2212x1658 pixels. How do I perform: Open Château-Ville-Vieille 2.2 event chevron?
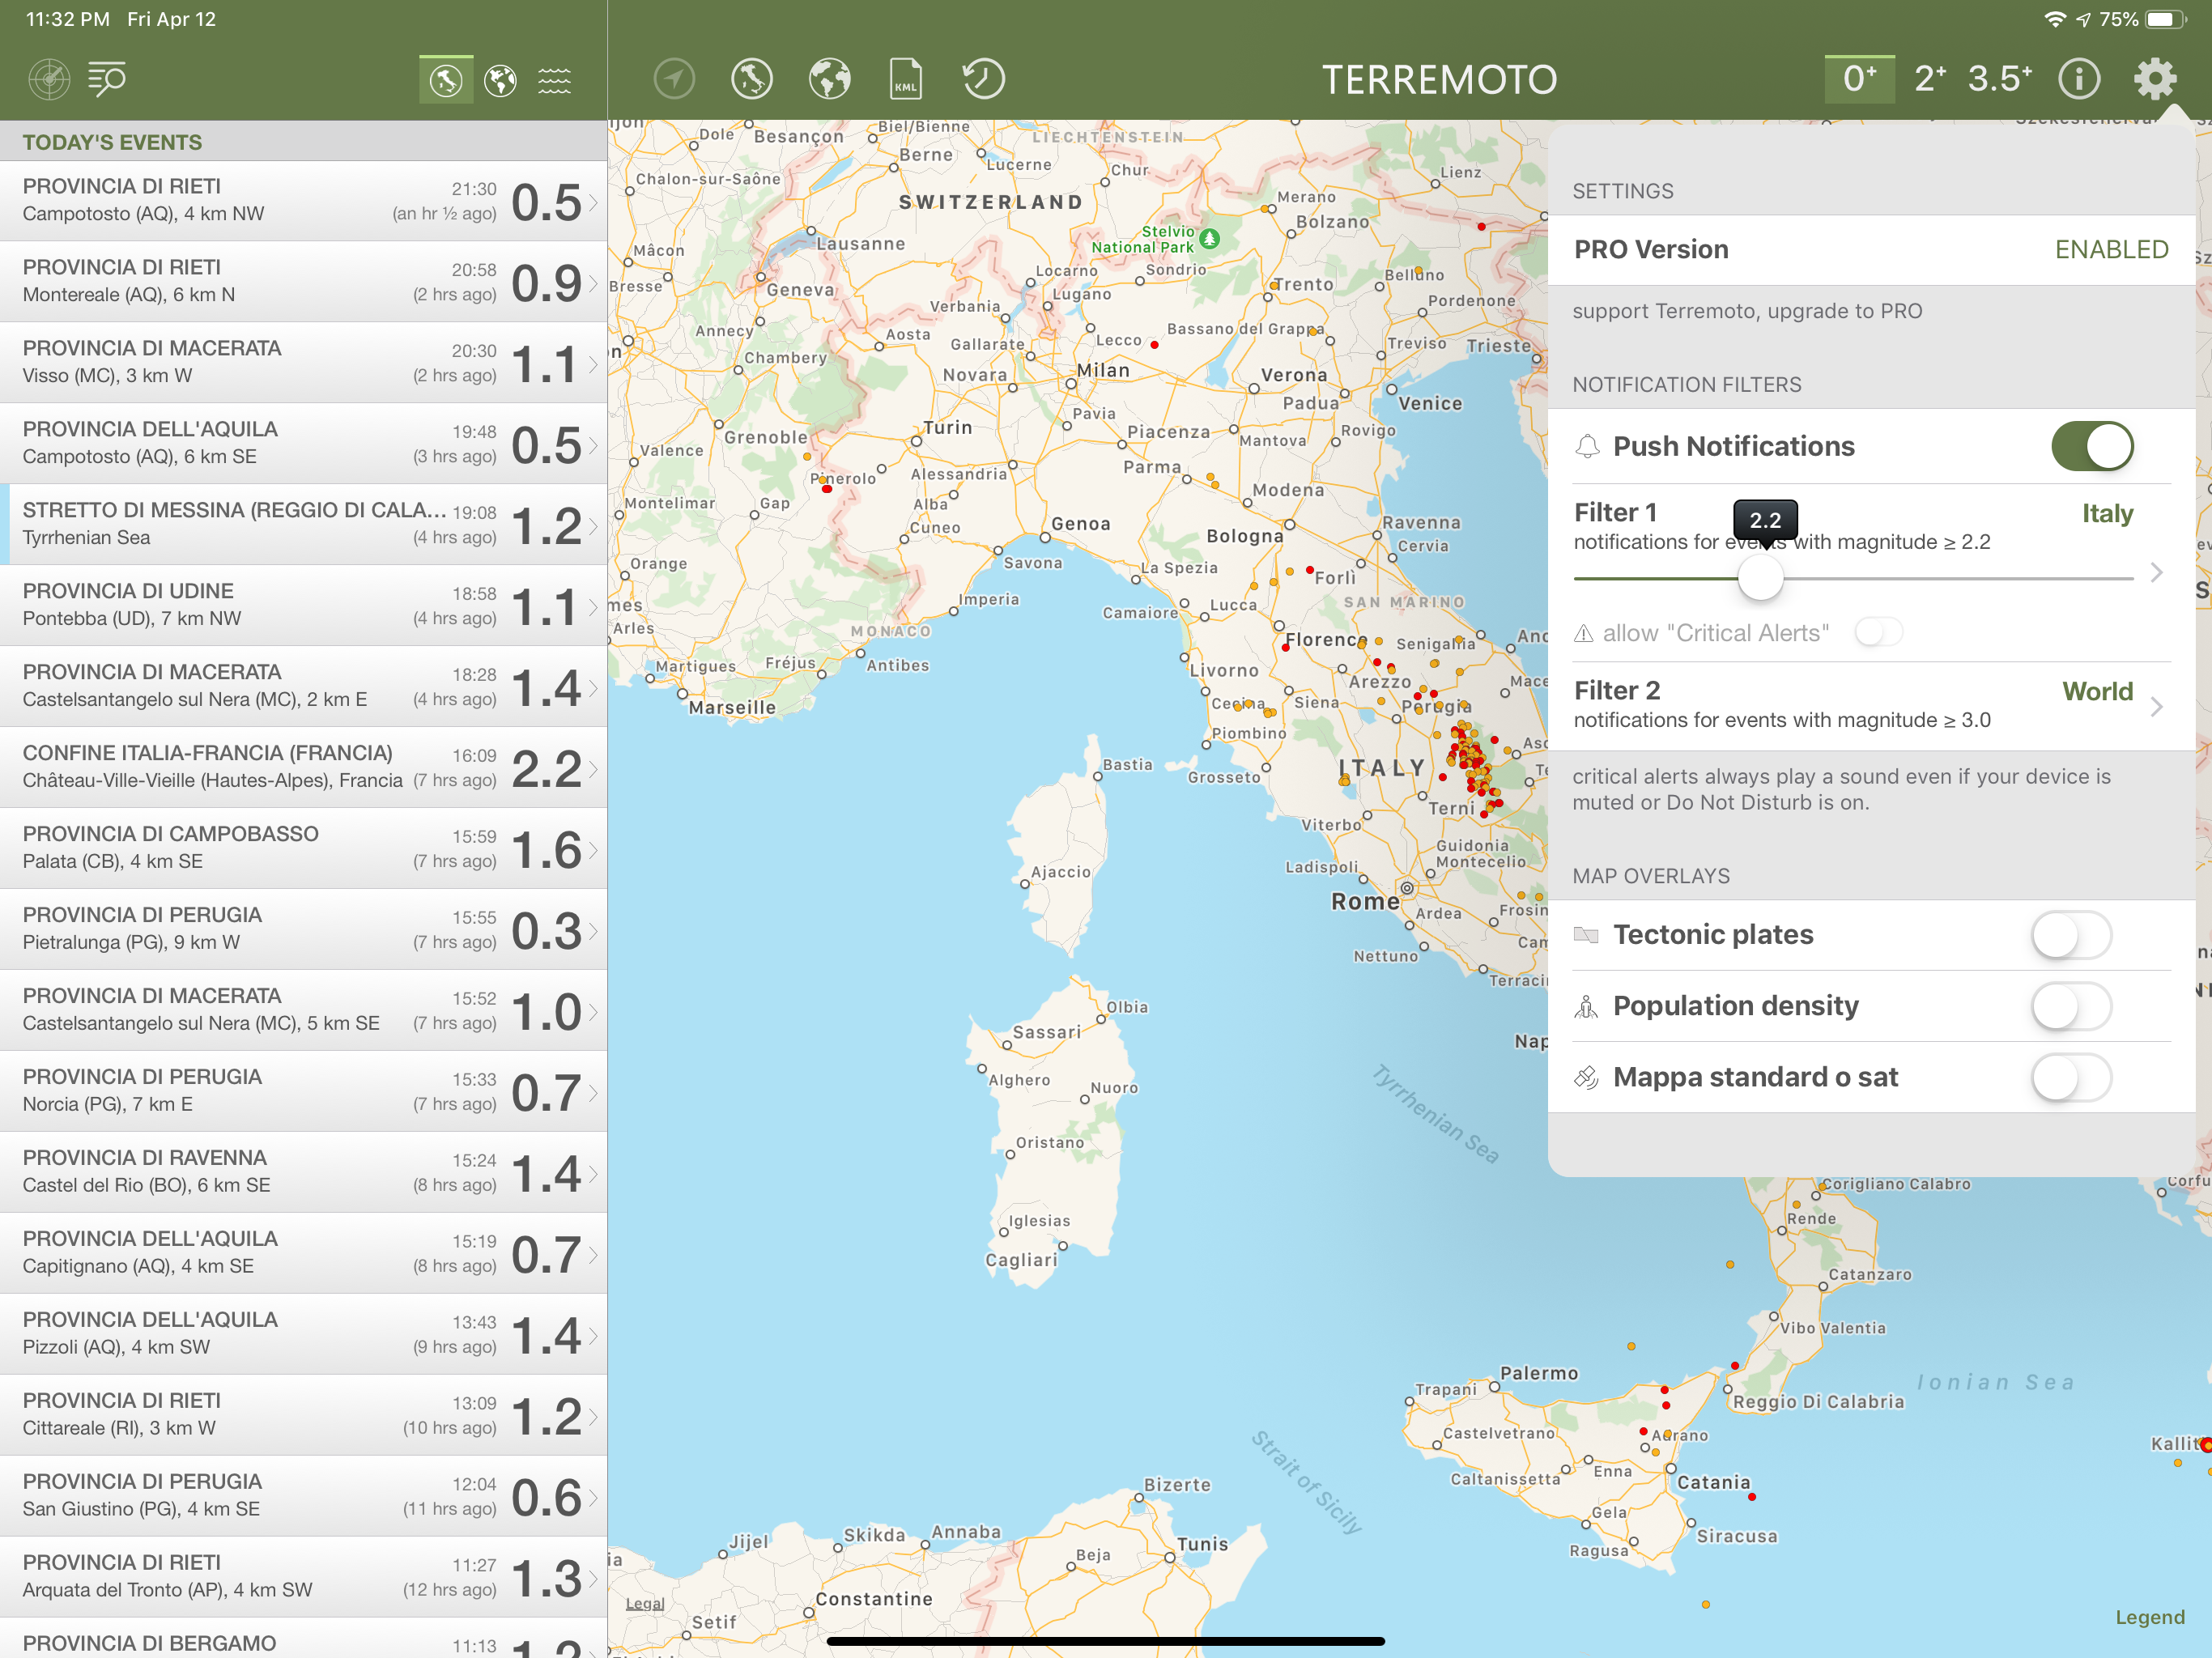(x=593, y=769)
